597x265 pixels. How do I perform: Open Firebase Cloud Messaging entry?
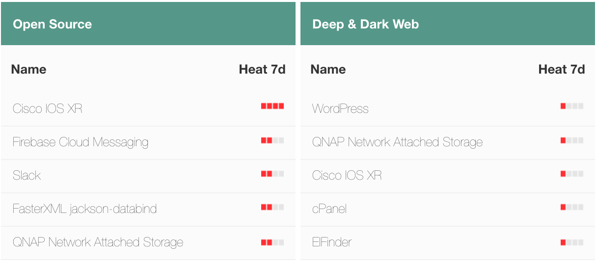[x=81, y=142]
